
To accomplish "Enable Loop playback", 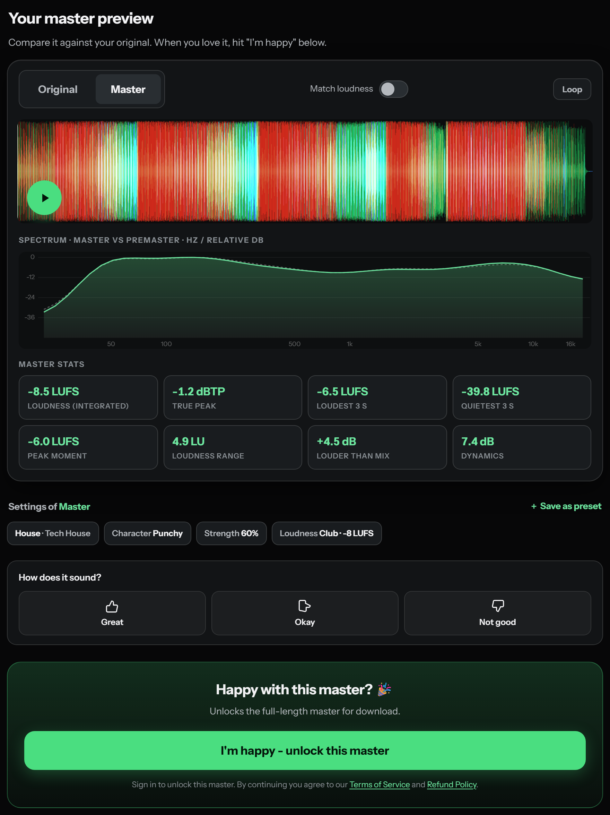I will coord(572,89).
